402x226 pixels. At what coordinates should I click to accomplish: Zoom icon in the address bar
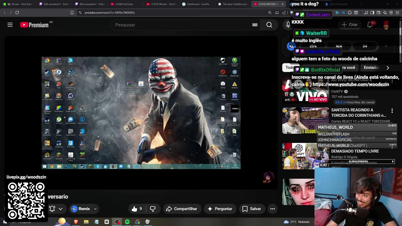tap(270, 13)
